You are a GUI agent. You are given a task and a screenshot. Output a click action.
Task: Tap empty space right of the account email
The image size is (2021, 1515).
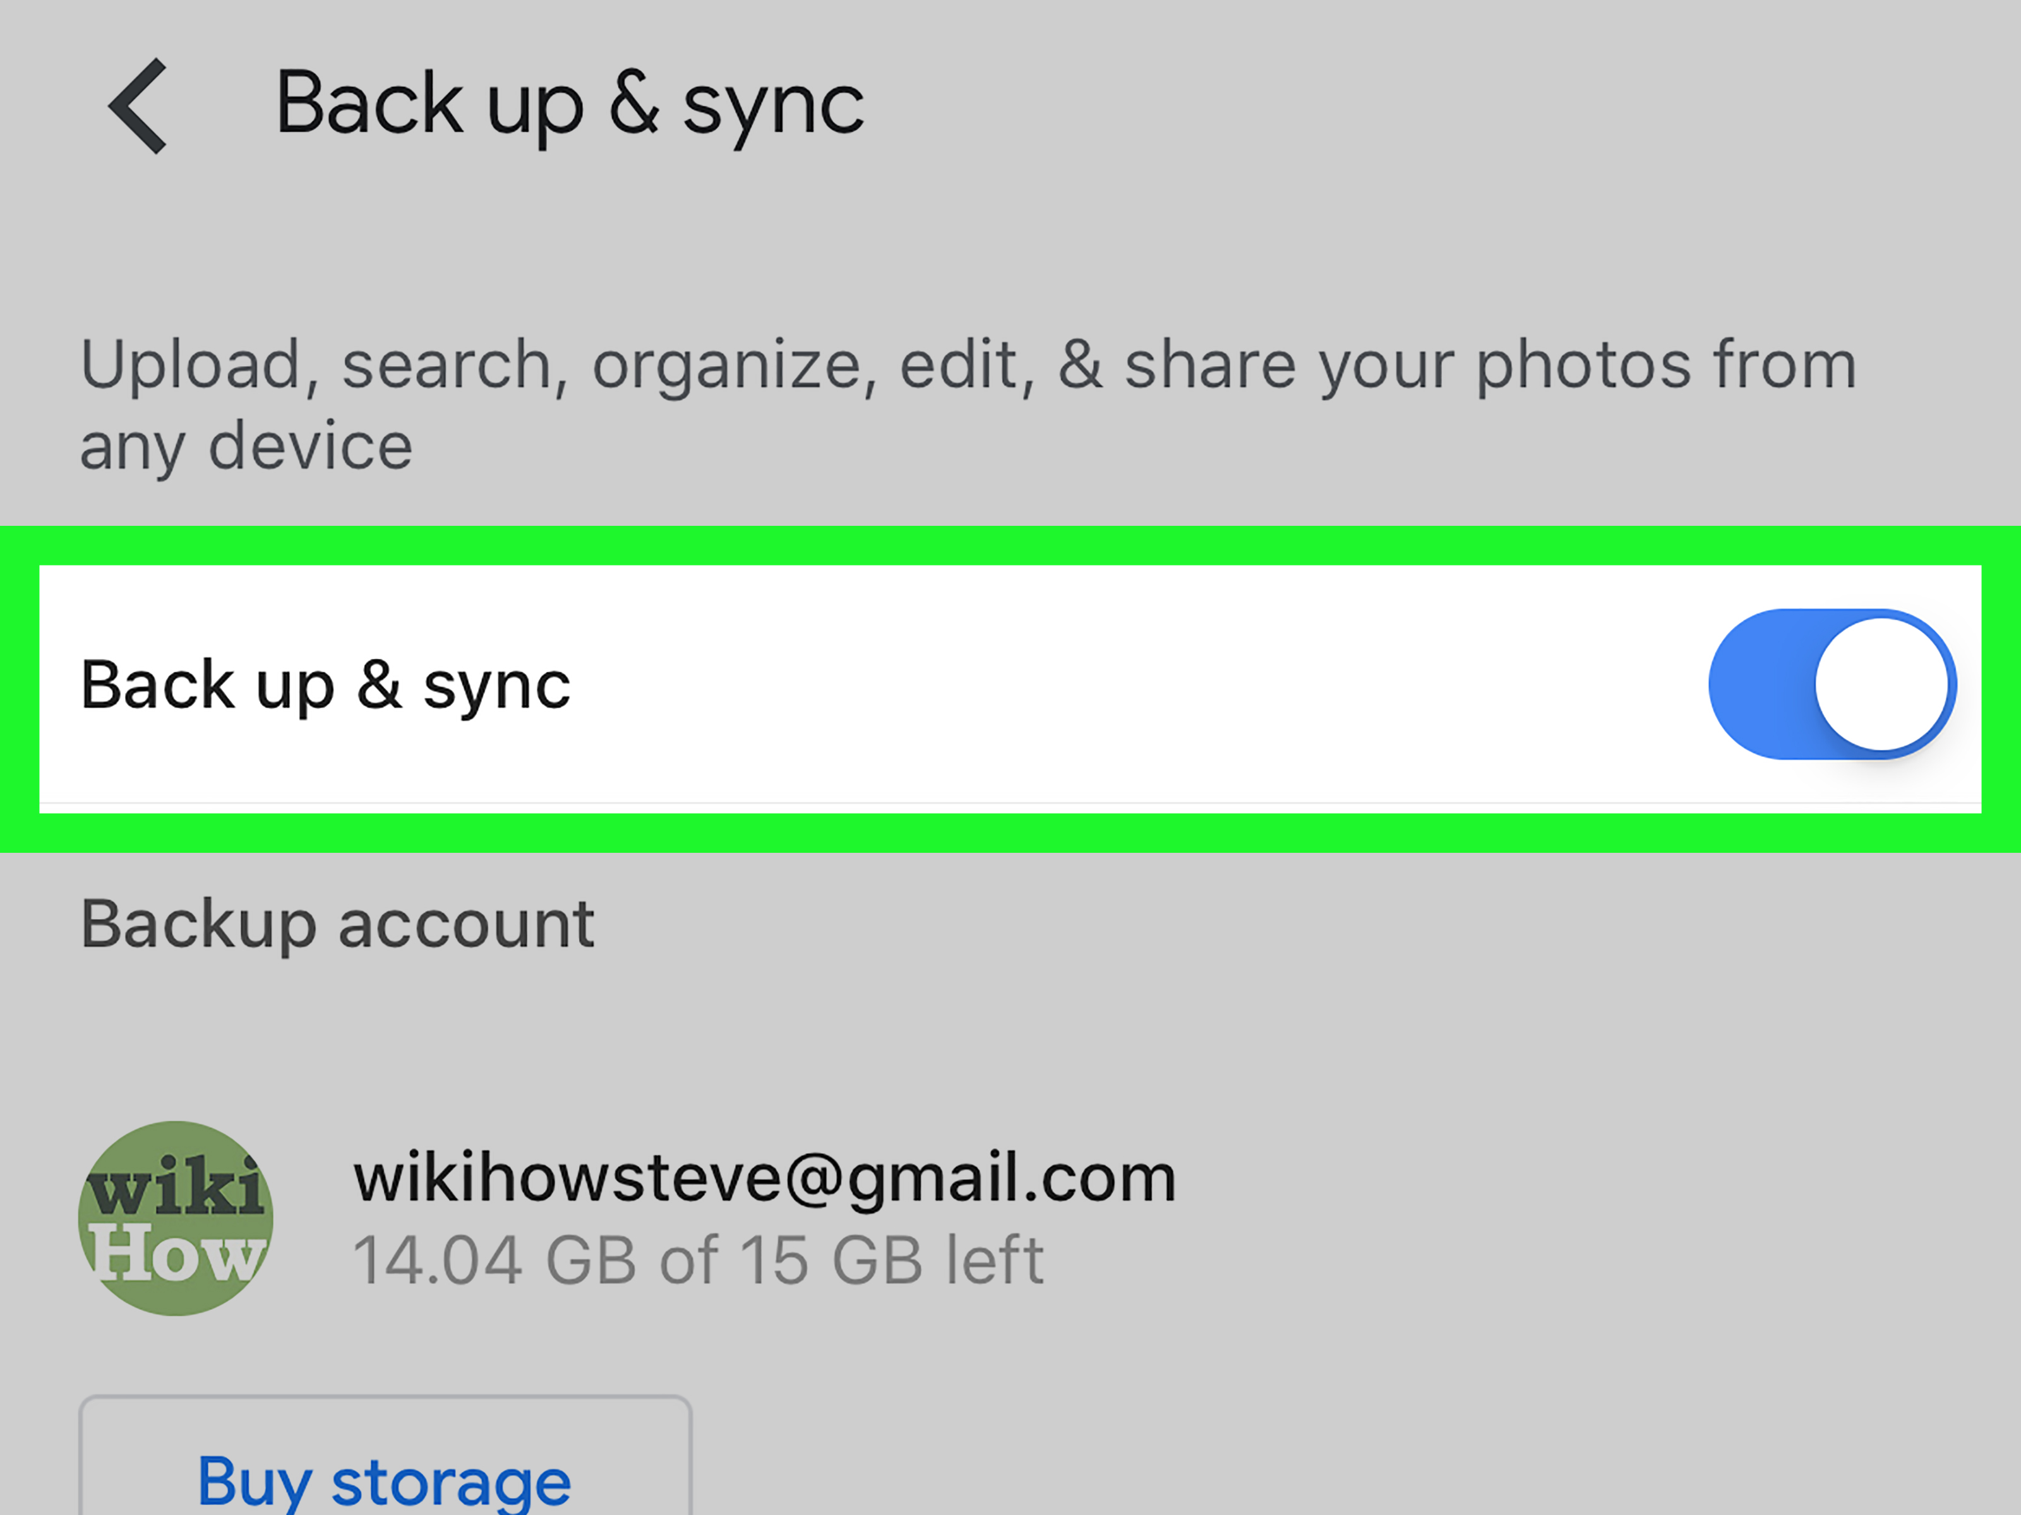(1553, 1218)
